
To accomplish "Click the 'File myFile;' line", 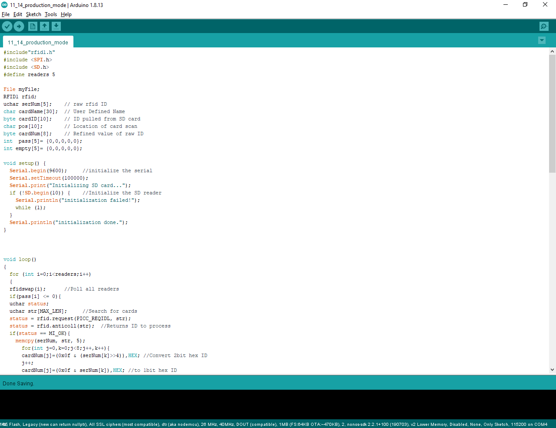I will 21,89.
